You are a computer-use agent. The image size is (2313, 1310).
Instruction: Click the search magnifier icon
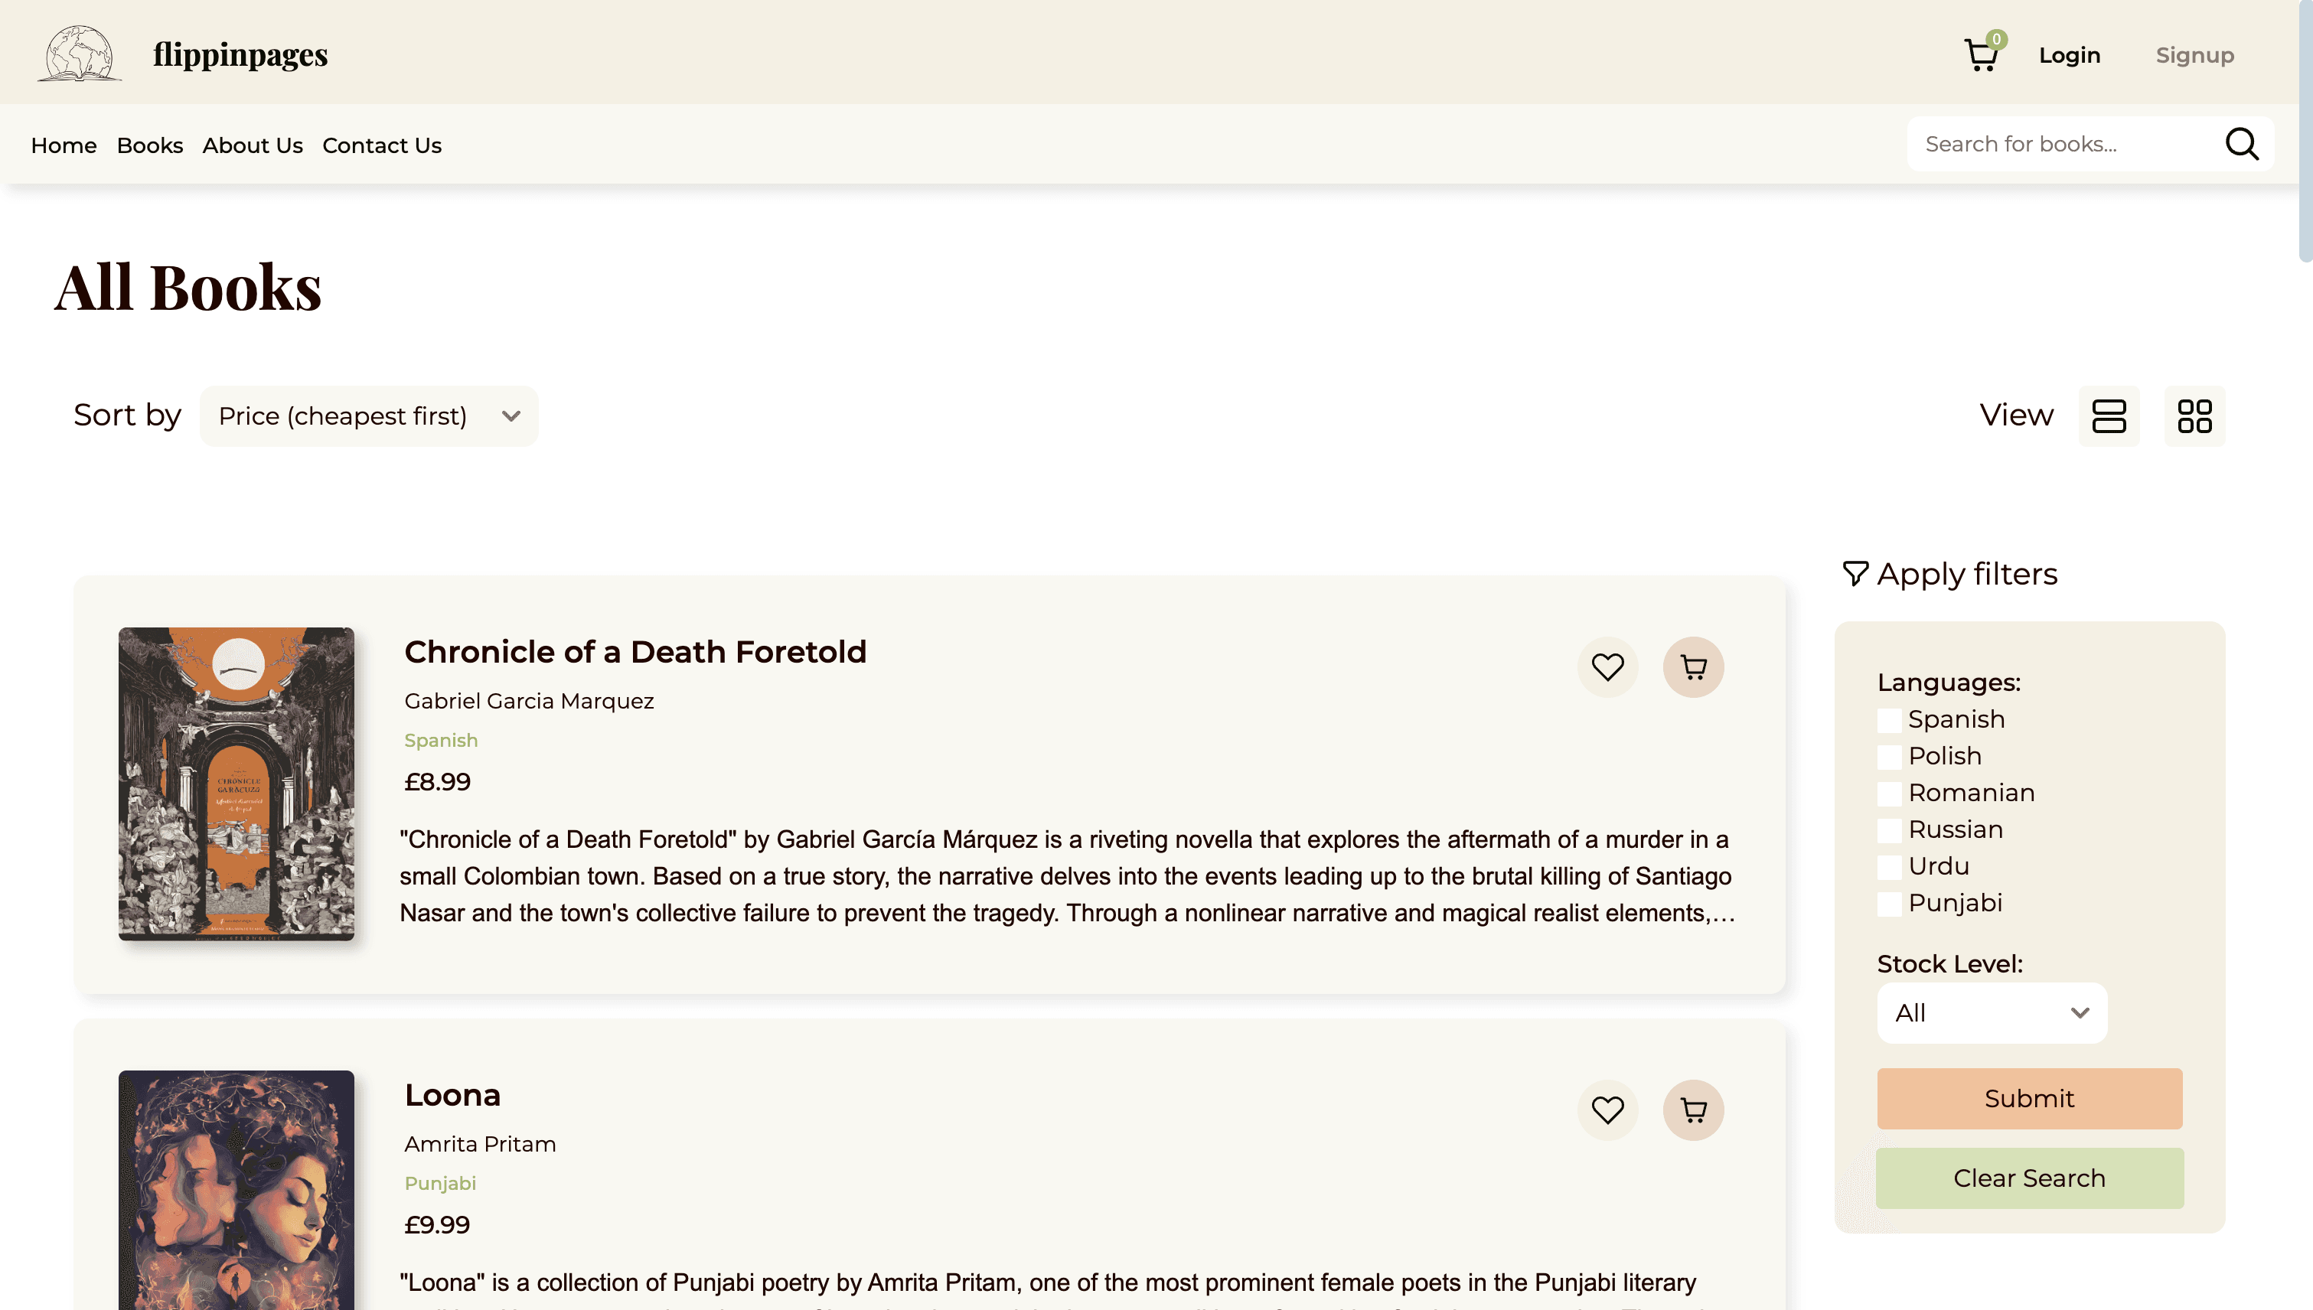click(2242, 144)
